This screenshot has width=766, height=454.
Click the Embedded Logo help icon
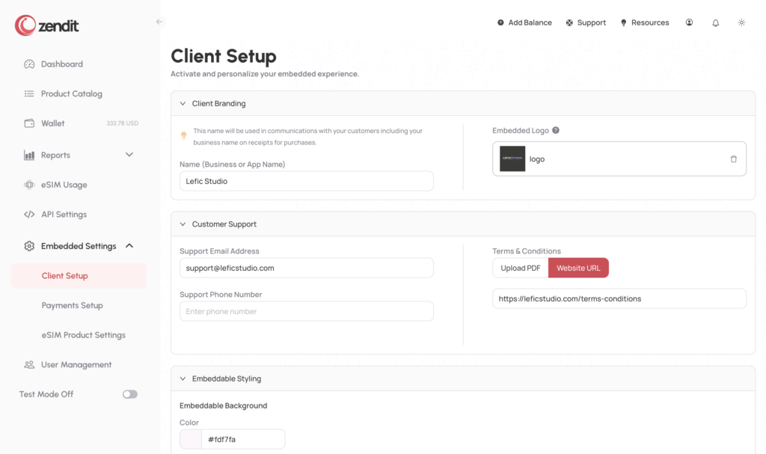[x=556, y=130]
